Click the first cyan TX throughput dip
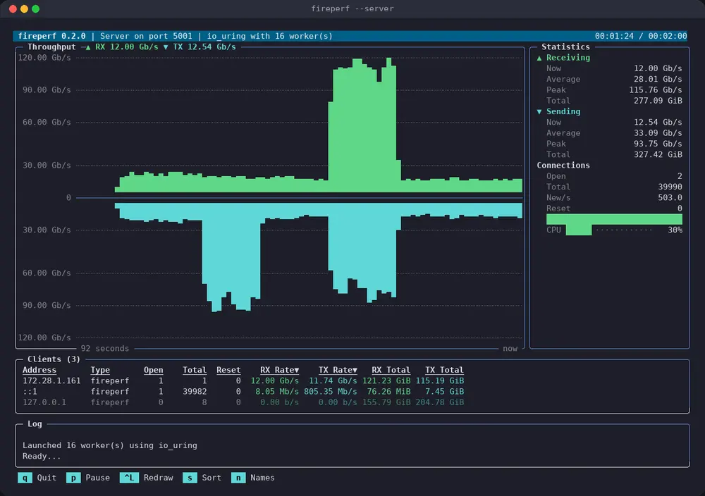Viewport: 705px width, 496px height. (231, 256)
